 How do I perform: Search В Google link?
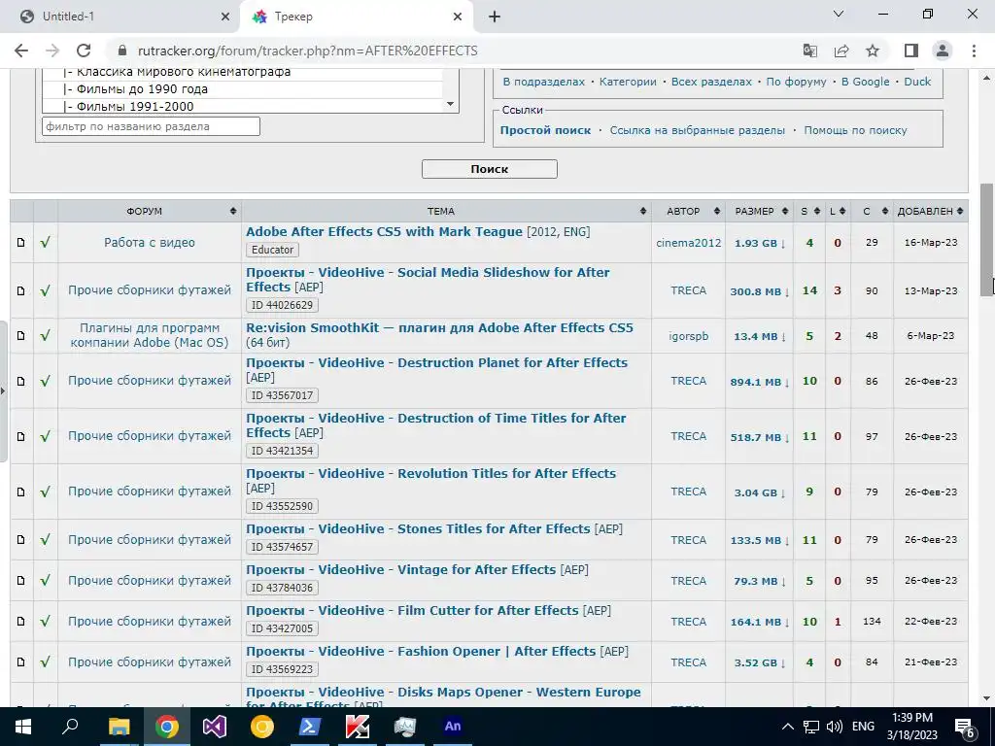click(x=866, y=82)
